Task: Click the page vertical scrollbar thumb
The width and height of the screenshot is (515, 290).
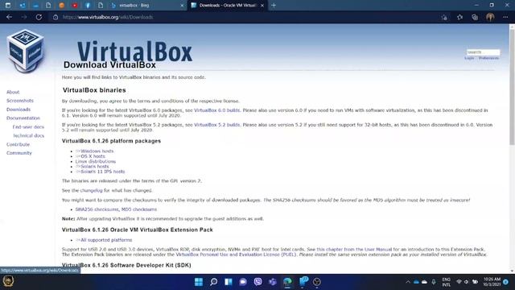Action: click(512, 87)
